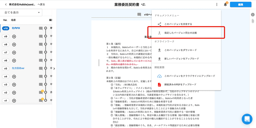The image size is (256, 128).
Task: Select version v4 badge
Action: 6,76
